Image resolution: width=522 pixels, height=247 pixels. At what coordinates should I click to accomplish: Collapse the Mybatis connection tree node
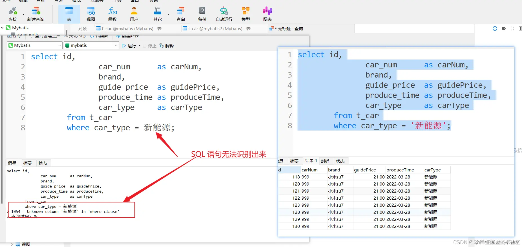tap(3, 28)
